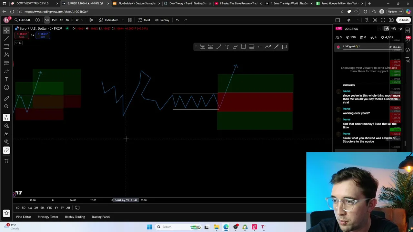Image resolution: width=413 pixels, height=232 pixels.
Task: Toggle lock all drawing tools
Action: [x=6, y=134]
